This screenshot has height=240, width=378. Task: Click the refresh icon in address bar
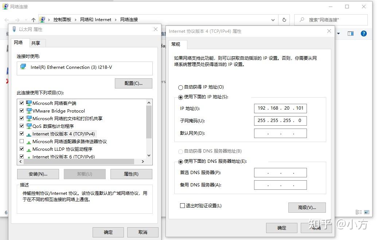284,20
